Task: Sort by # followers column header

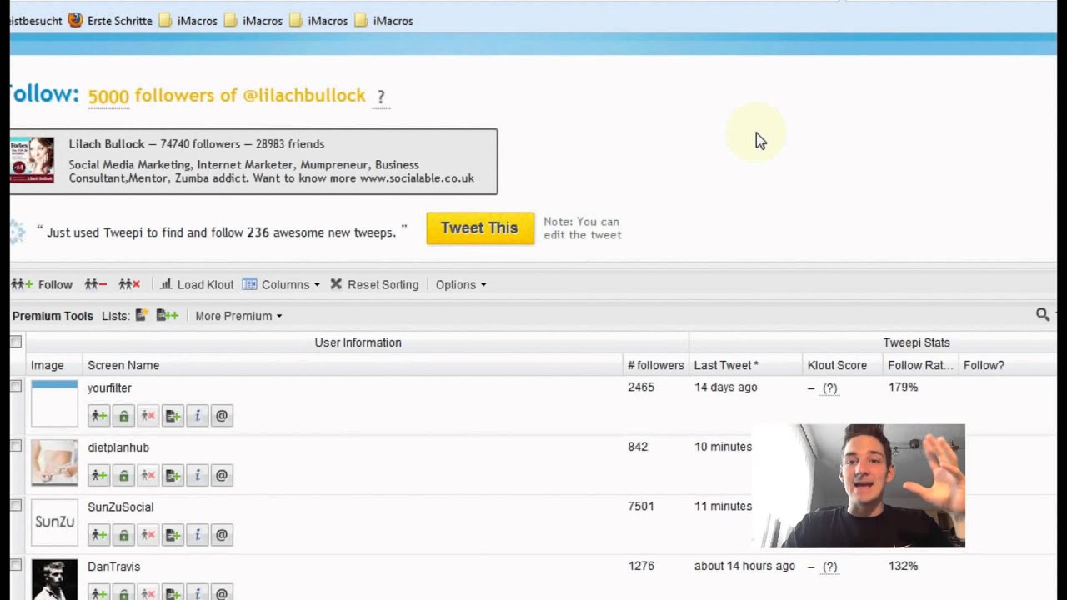Action: (655, 365)
